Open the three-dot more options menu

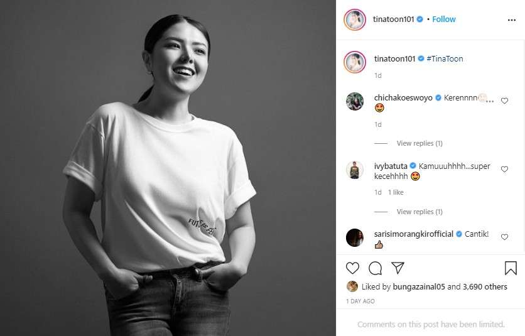[x=511, y=19]
